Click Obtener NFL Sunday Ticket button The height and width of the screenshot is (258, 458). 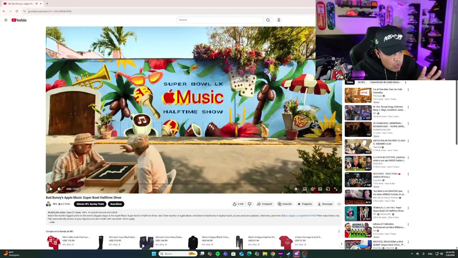(x=90, y=204)
